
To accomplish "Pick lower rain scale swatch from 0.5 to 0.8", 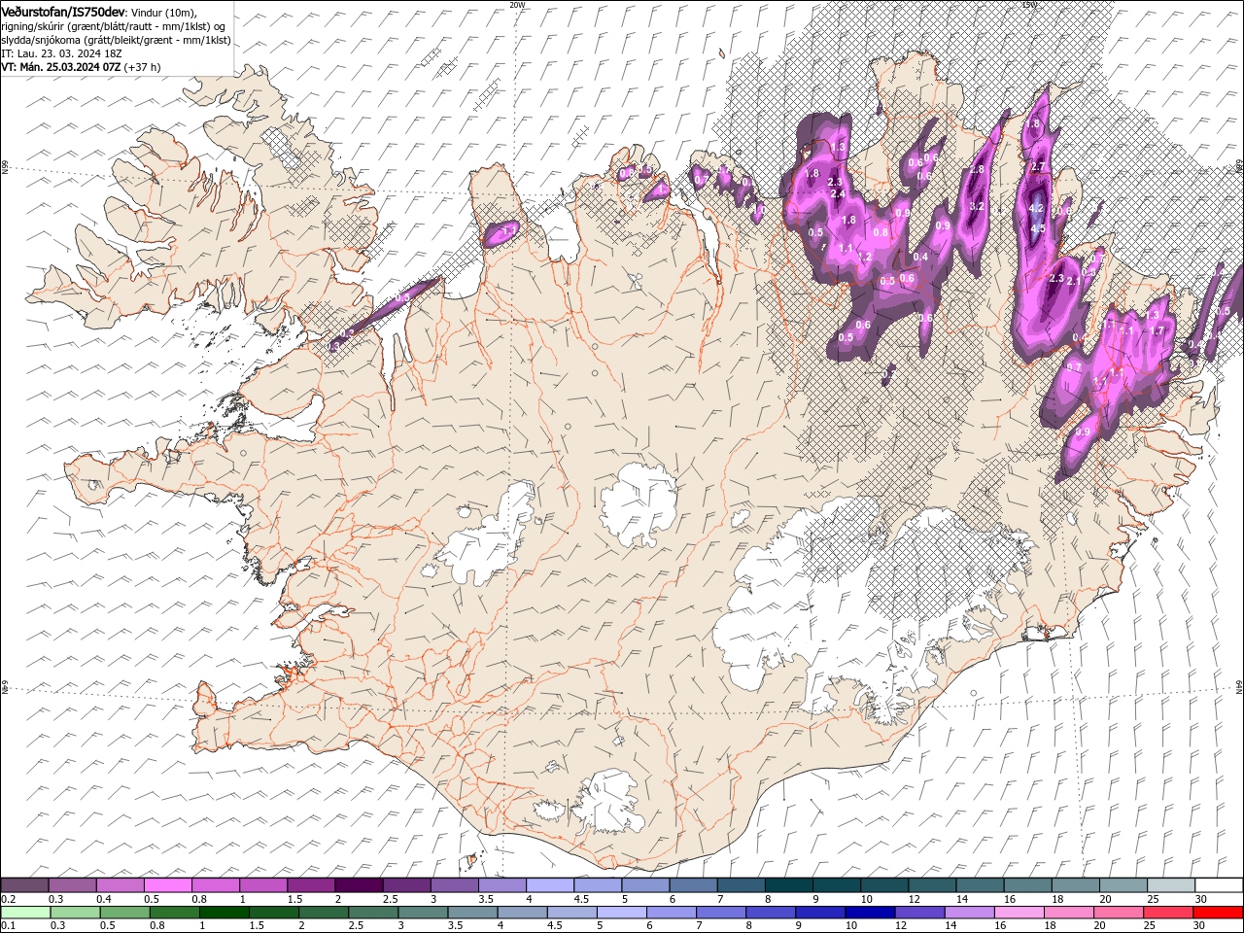I will pyautogui.click(x=124, y=913).
